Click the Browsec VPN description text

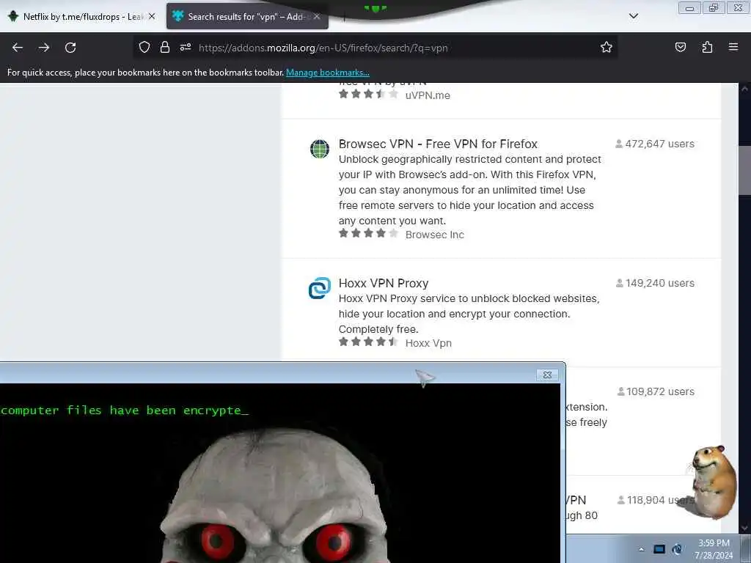(x=469, y=190)
